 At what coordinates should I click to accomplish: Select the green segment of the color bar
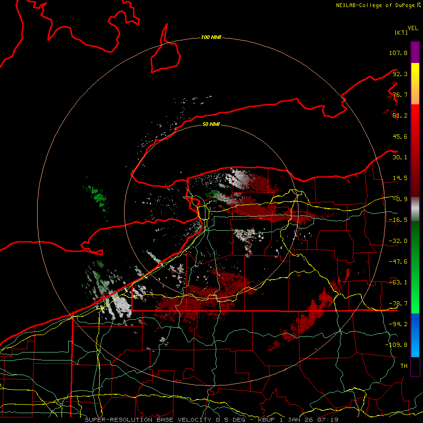[x=415, y=267]
